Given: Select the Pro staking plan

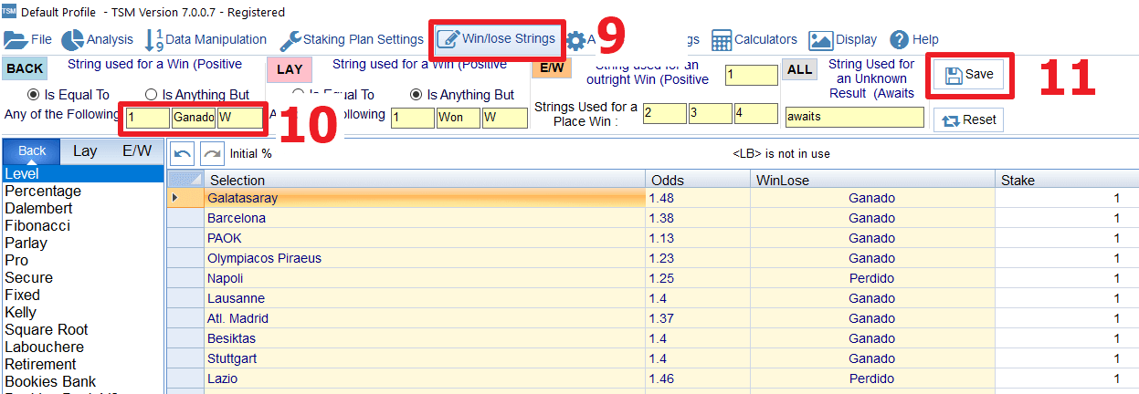Looking at the screenshot, I should point(82,260).
